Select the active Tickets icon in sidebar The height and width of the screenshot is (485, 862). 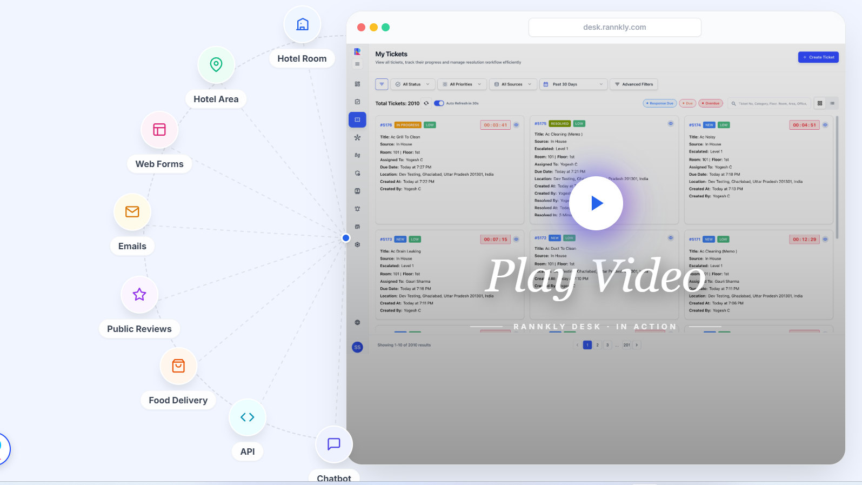pos(357,119)
